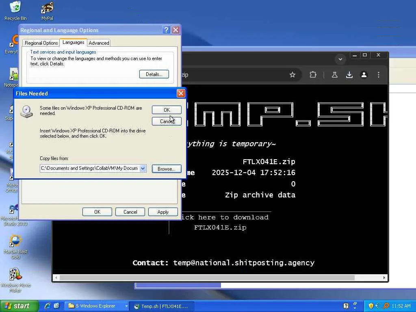Bookmark this page with the star icon
Viewport: 416px width, 312px height.
click(x=292, y=75)
